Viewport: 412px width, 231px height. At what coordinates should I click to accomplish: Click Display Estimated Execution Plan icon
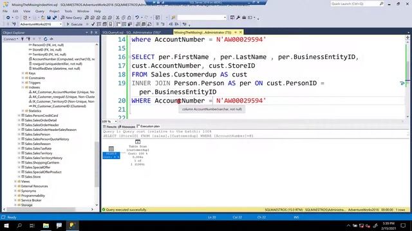tap(98, 24)
